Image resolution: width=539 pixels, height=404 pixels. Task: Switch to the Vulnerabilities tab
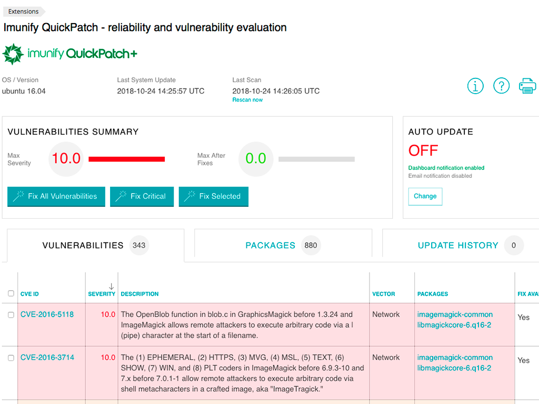pyautogui.click(x=96, y=245)
